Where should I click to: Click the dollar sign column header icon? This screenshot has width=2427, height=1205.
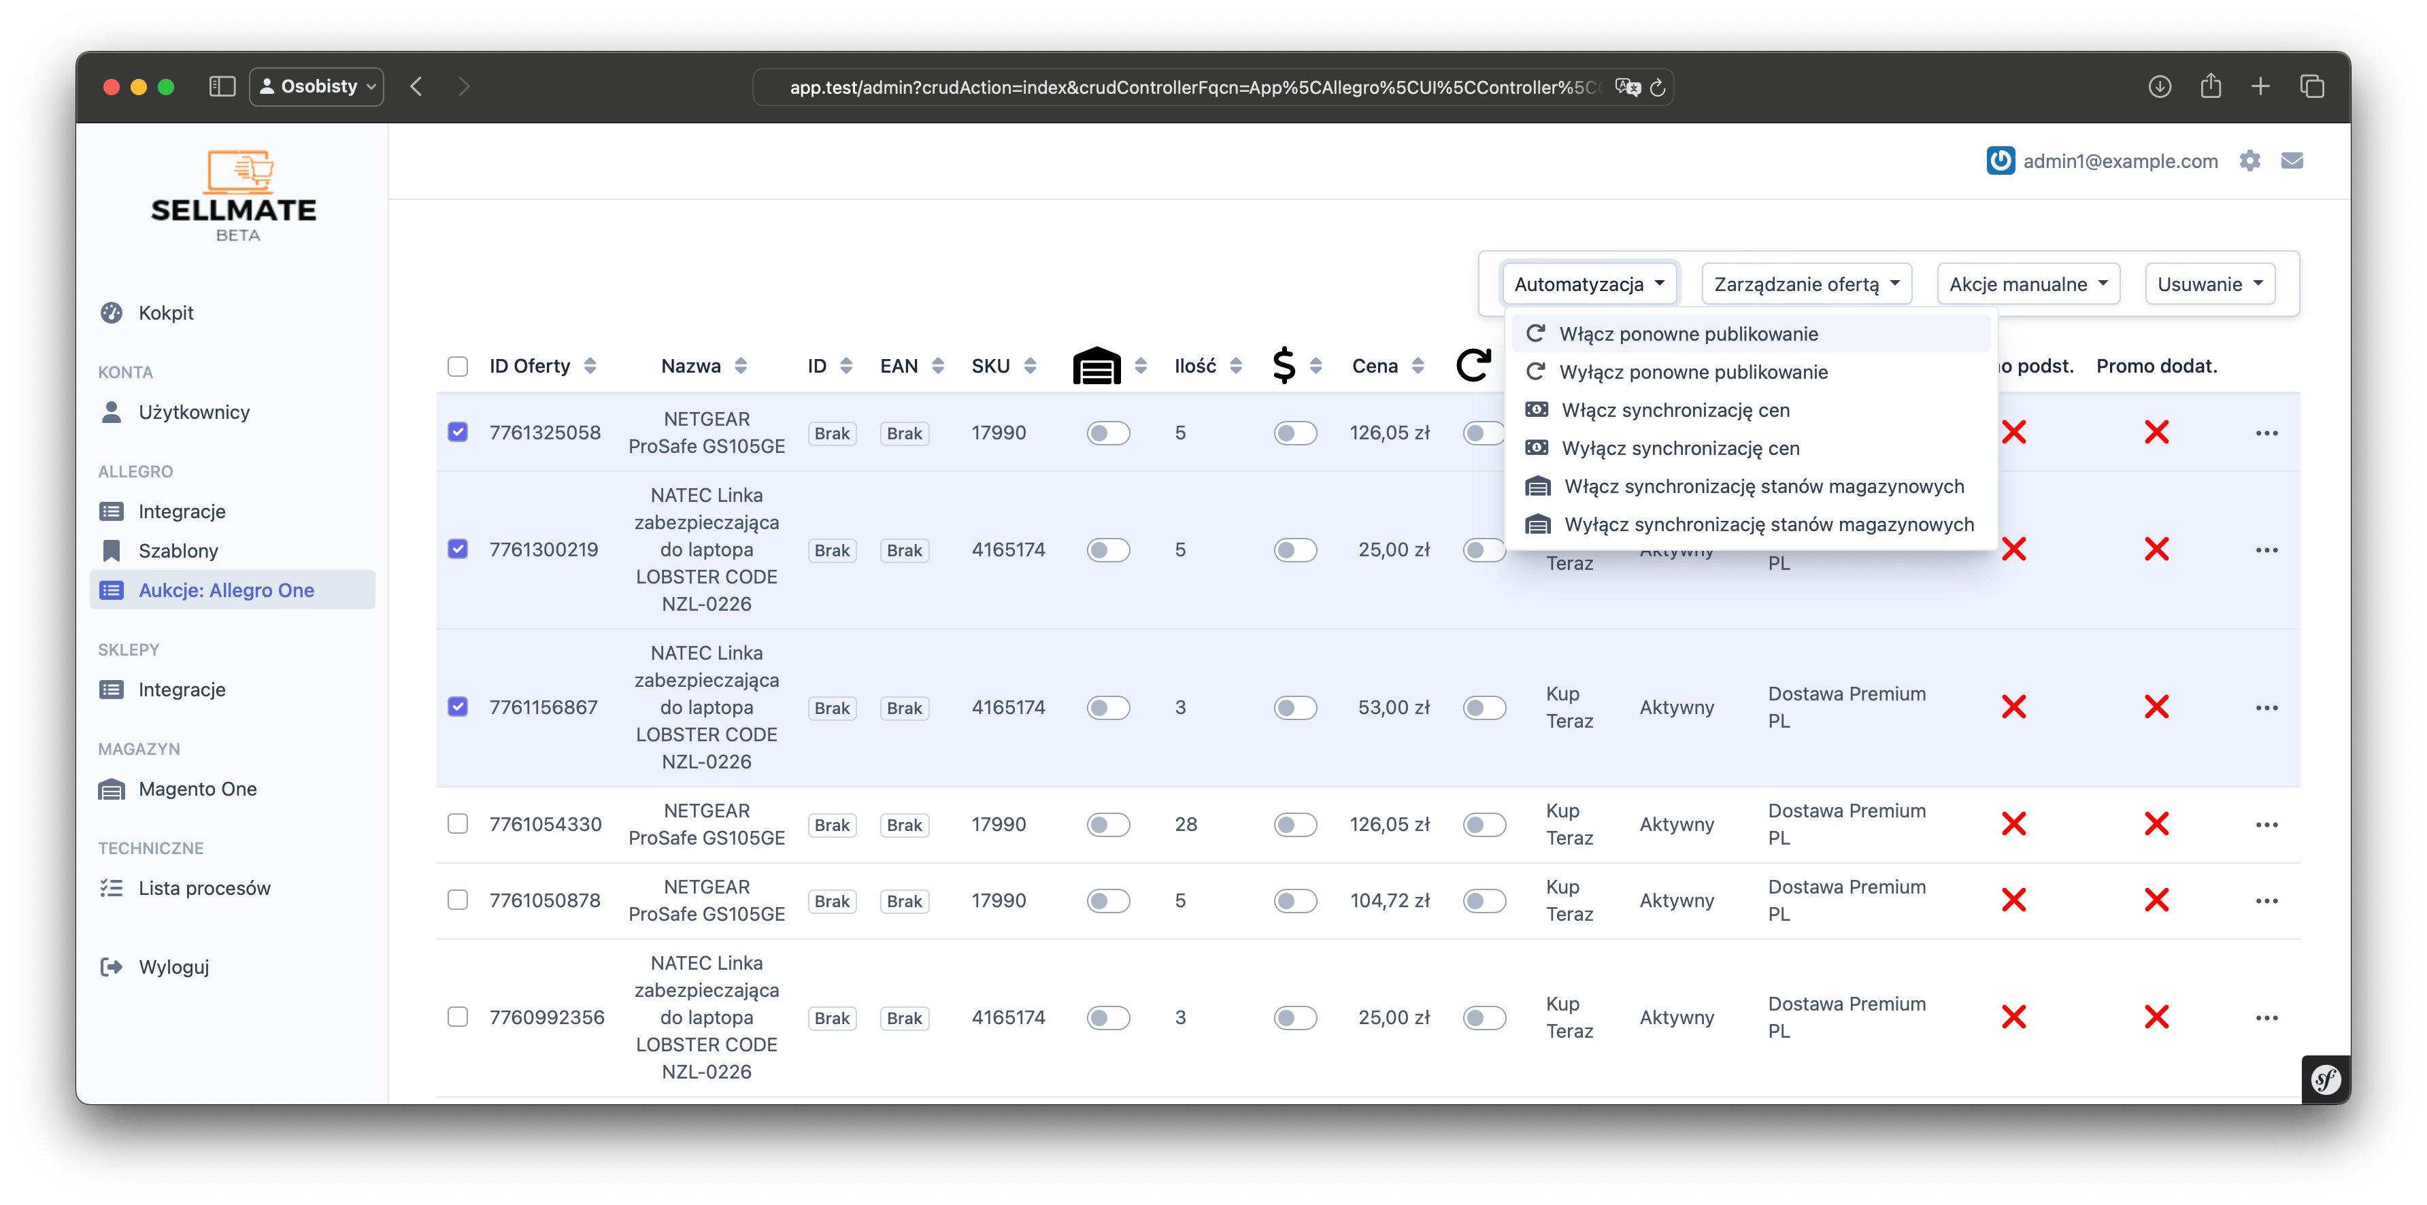coord(1283,366)
